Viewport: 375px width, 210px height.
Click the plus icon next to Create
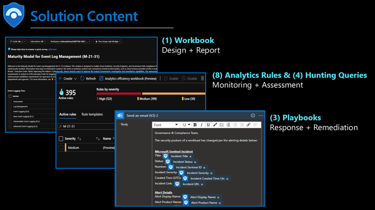pos(60,78)
